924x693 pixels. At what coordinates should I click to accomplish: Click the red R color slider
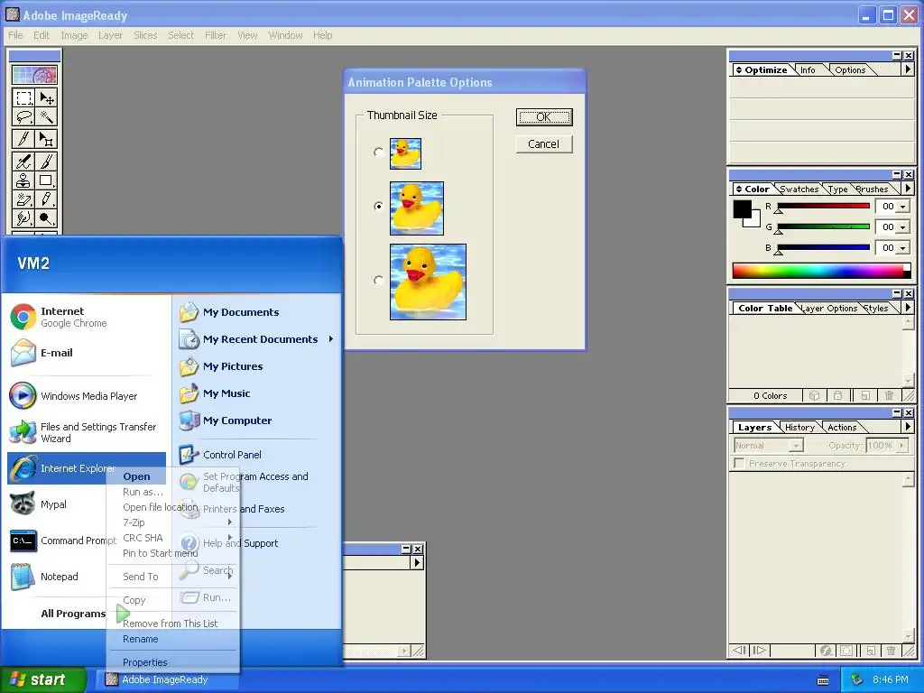[x=823, y=207]
